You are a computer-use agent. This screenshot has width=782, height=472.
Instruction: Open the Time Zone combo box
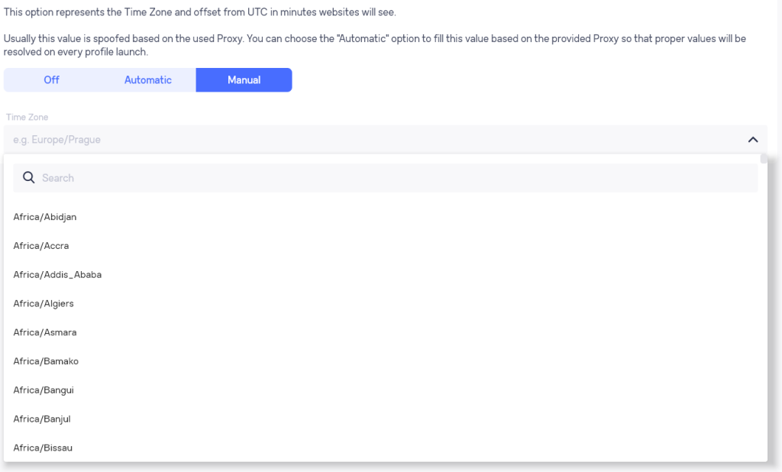[x=385, y=139]
